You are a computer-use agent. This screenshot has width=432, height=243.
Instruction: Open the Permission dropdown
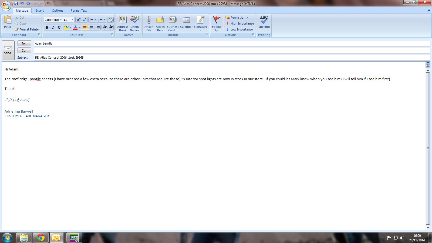pyautogui.click(x=237, y=18)
